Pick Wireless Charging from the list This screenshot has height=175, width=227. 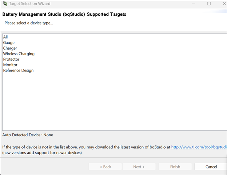(x=19, y=54)
